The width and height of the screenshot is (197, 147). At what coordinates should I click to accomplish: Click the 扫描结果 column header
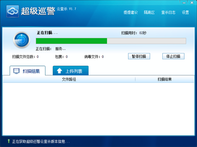click(165, 79)
